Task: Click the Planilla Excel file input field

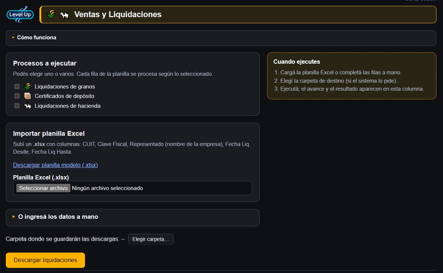Action: [x=132, y=188]
